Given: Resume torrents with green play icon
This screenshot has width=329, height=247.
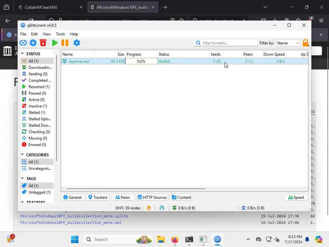Looking at the screenshot, I should 55,43.
